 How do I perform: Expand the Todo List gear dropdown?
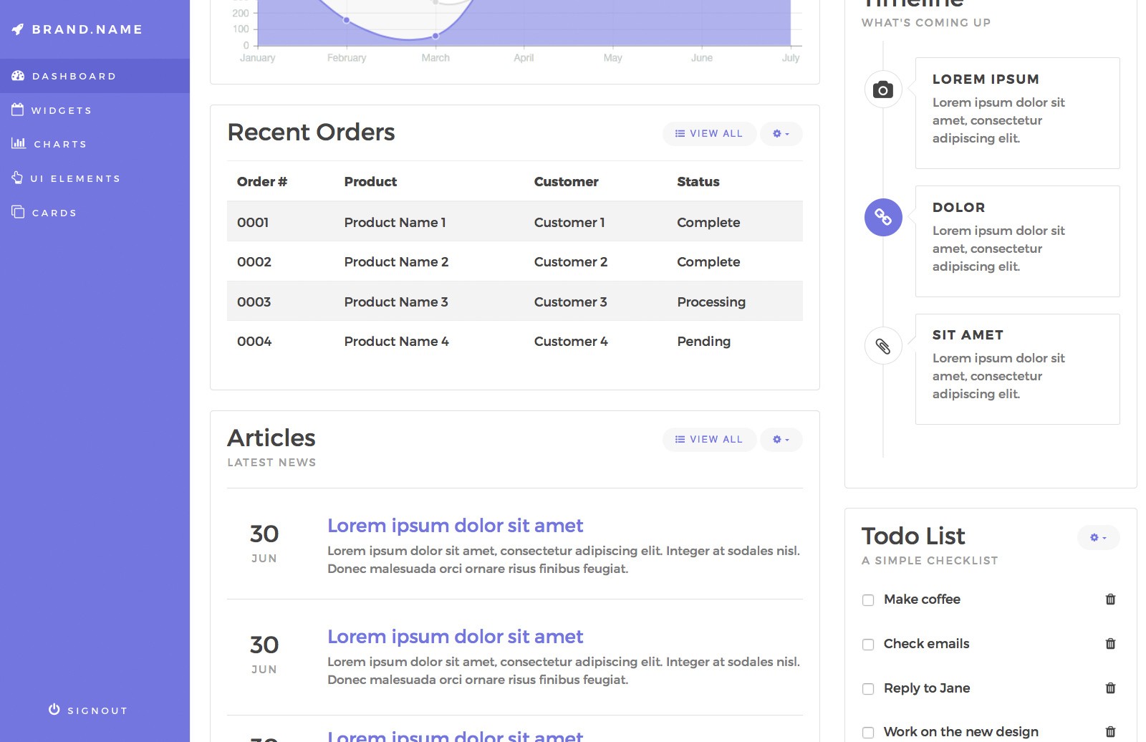point(1098,538)
